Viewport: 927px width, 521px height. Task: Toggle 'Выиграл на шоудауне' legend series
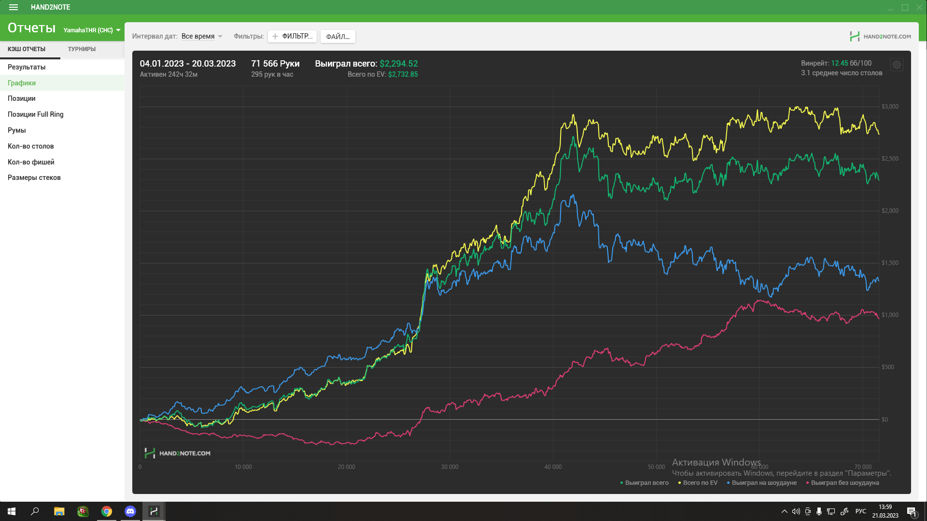[x=763, y=483]
